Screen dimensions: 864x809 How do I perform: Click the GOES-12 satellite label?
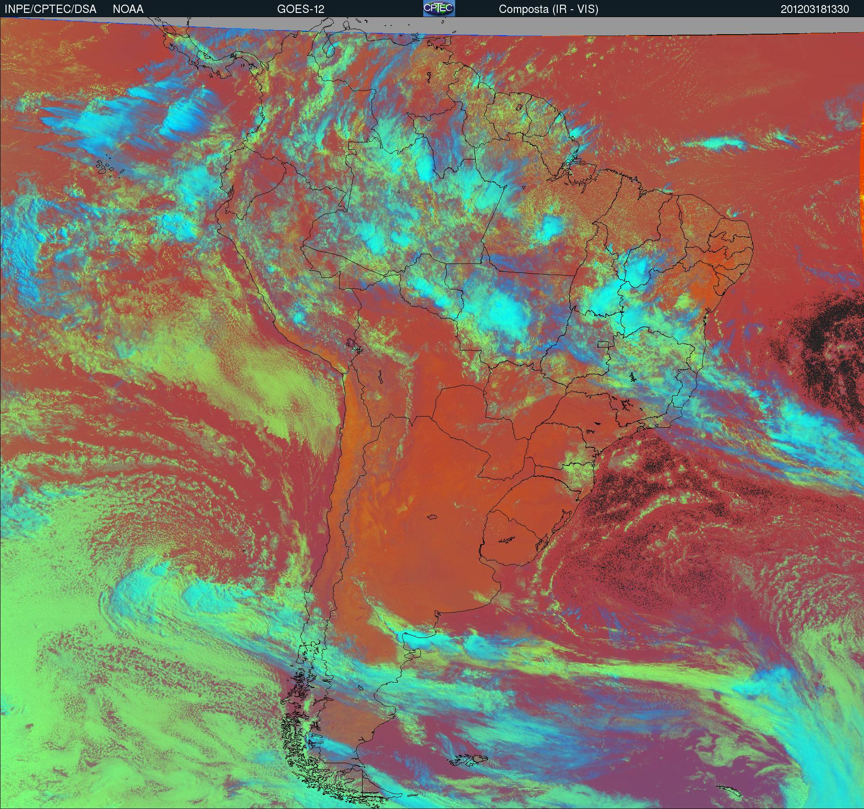tap(300, 9)
